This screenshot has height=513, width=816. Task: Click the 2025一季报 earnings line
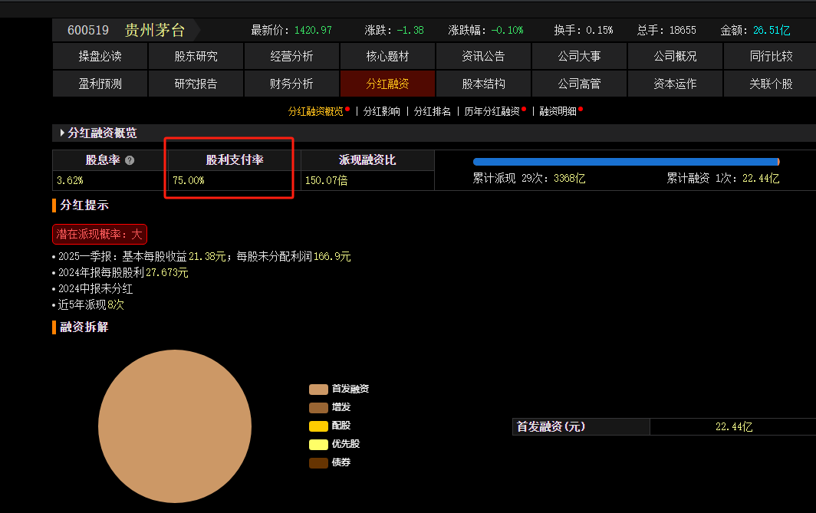[x=204, y=256]
